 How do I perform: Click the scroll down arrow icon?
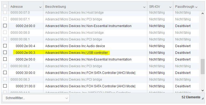click(203, 91)
